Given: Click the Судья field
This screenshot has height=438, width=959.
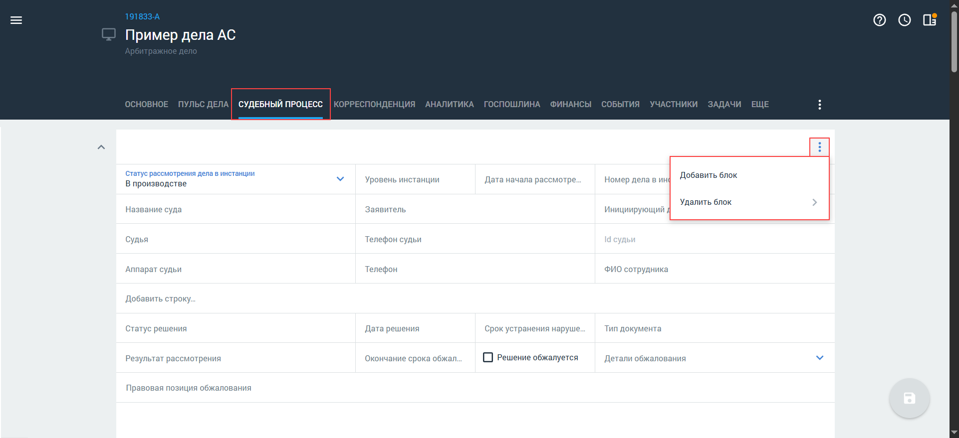Looking at the screenshot, I should pyautogui.click(x=236, y=239).
